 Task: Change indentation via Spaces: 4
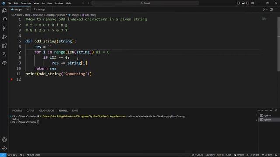pyautogui.click(x=210, y=155)
